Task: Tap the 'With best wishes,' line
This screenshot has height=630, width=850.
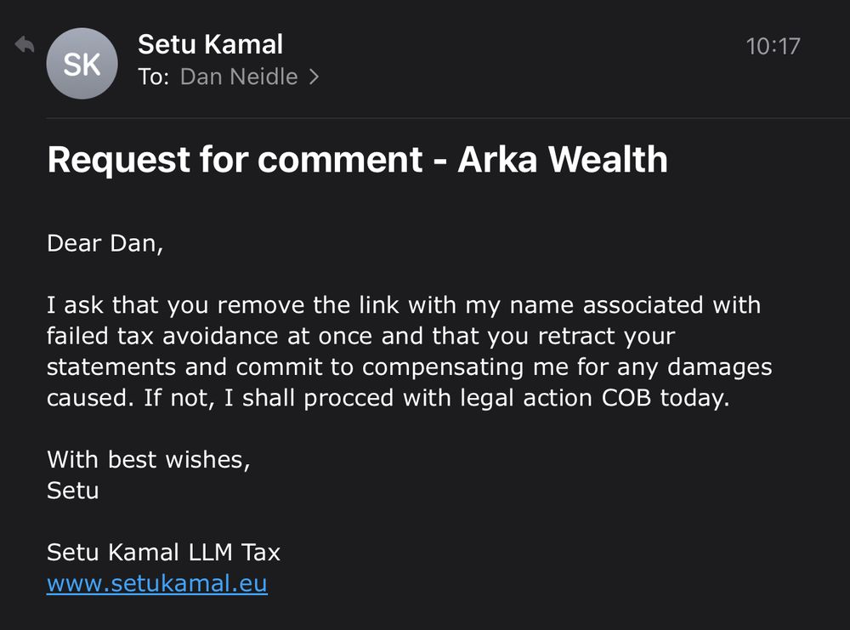Action: coord(149,460)
